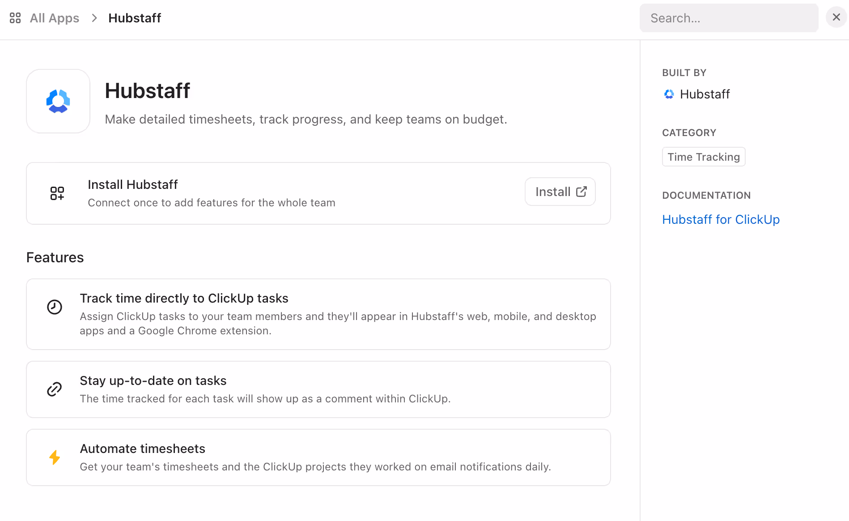Click the Hubstaff app logo
The height and width of the screenshot is (521, 849).
pos(58,101)
